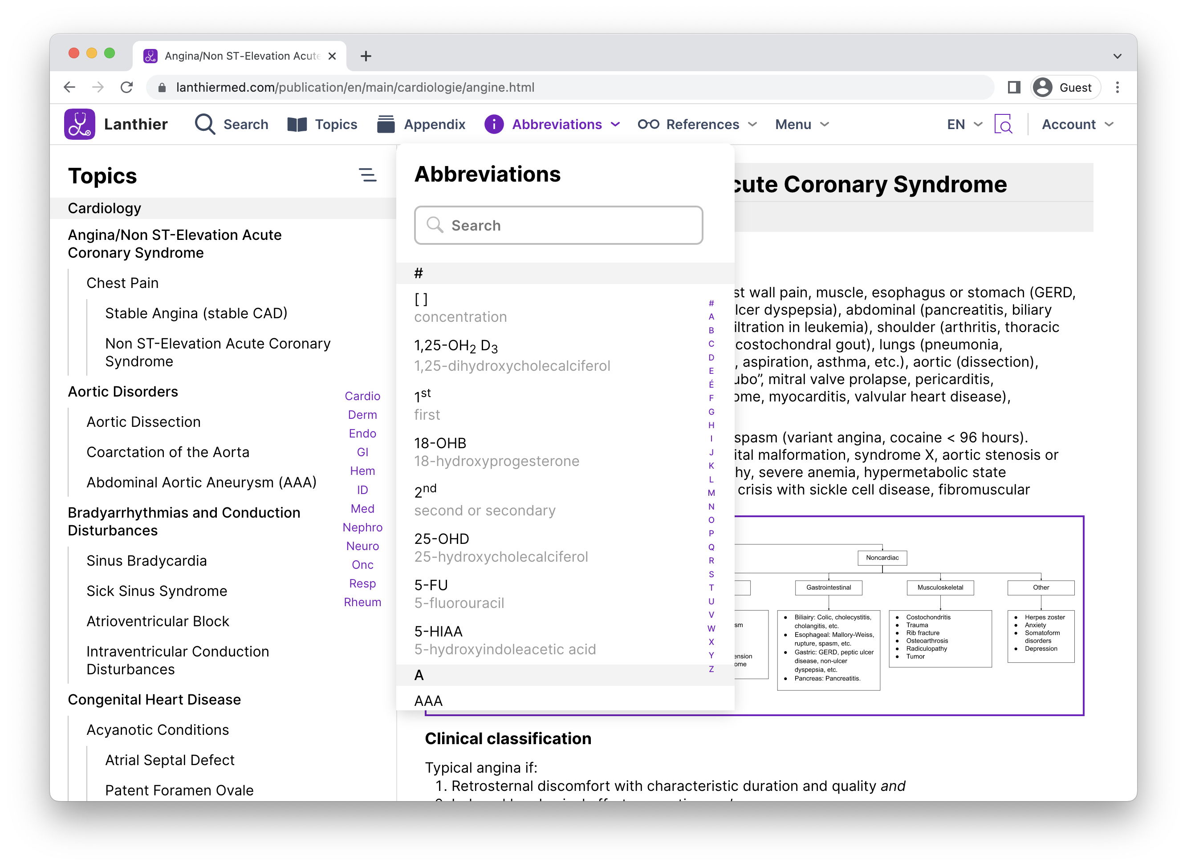Image resolution: width=1187 pixels, height=867 pixels.
Task: Open Acyanotic Conditions topic
Action: pos(158,730)
